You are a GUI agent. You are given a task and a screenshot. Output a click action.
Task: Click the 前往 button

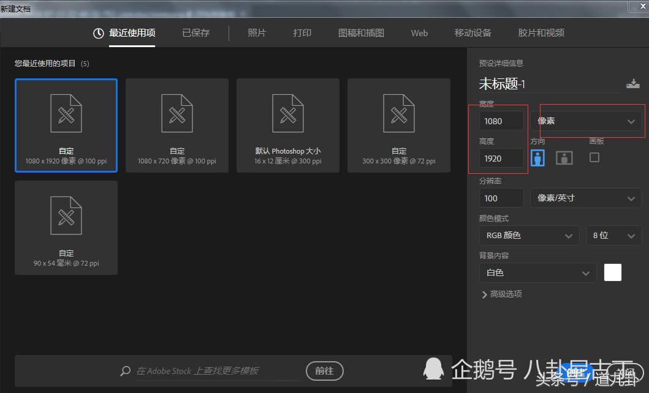(324, 371)
